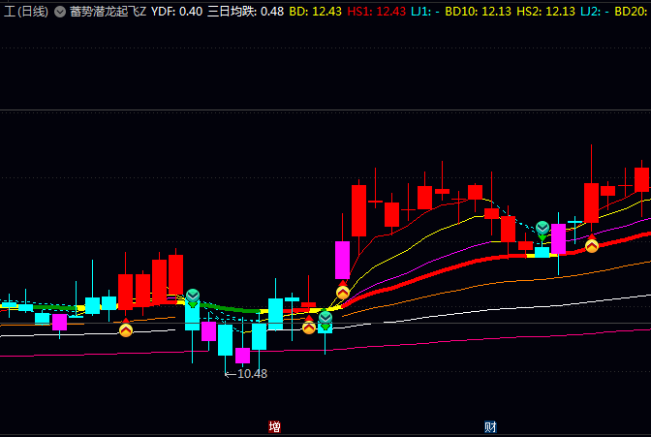Viewport: 651px width, 437px height.
Task: Open the indicator dropdown beside 蓄势潜龙起飞Z
Action: [60, 12]
